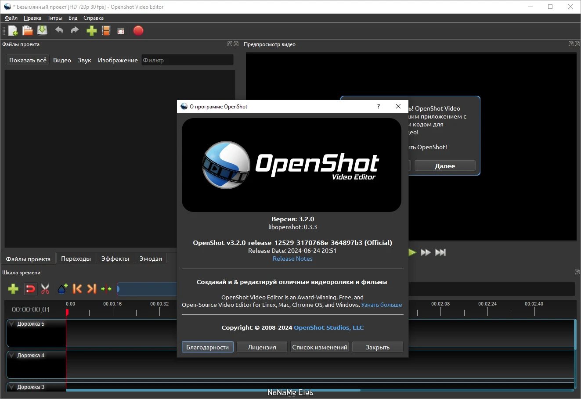Activate the Показать всё filter button
The width and height of the screenshot is (581, 399).
28,60
